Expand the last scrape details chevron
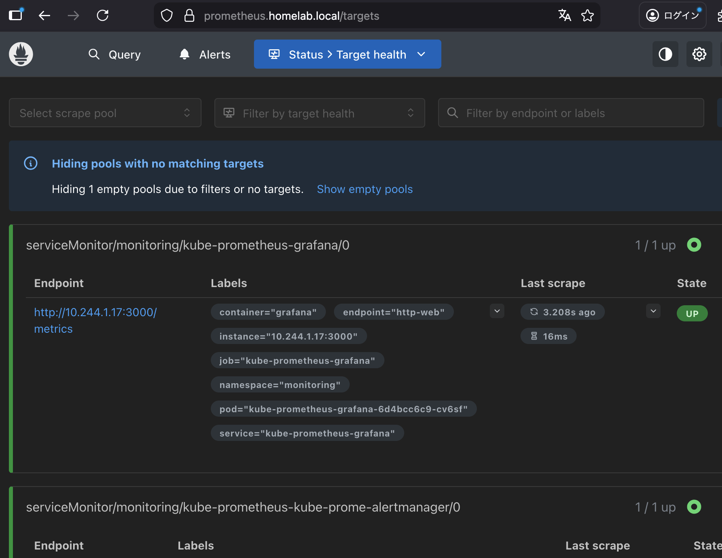This screenshot has height=558, width=722. point(653,311)
